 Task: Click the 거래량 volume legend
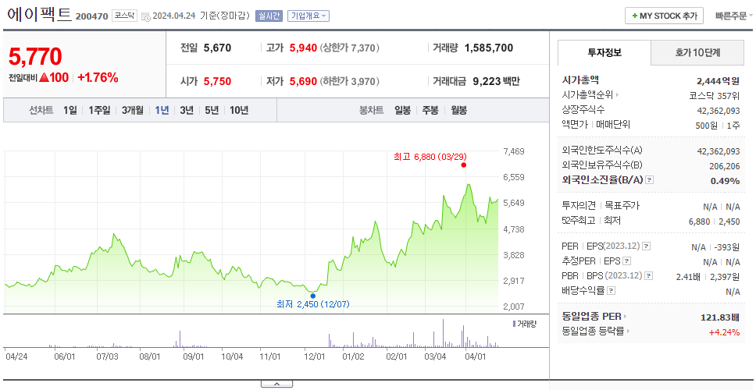click(524, 324)
